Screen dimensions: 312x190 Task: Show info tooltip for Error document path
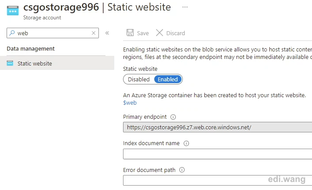point(182,170)
